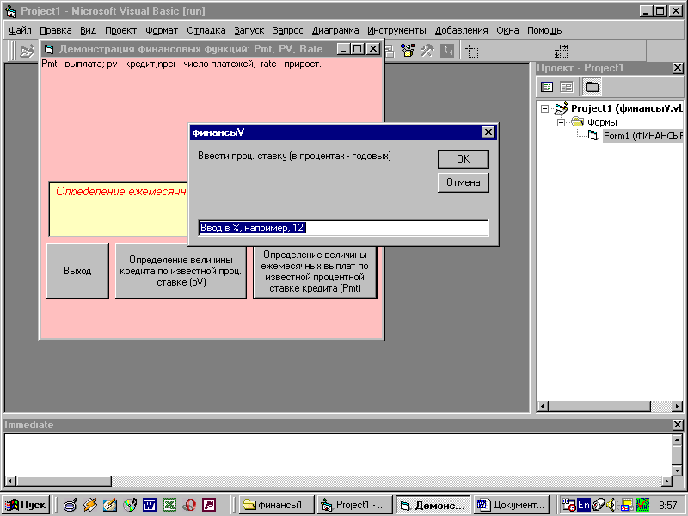
Task: Click the credit amount (pV) button
Action: [181, 271]
